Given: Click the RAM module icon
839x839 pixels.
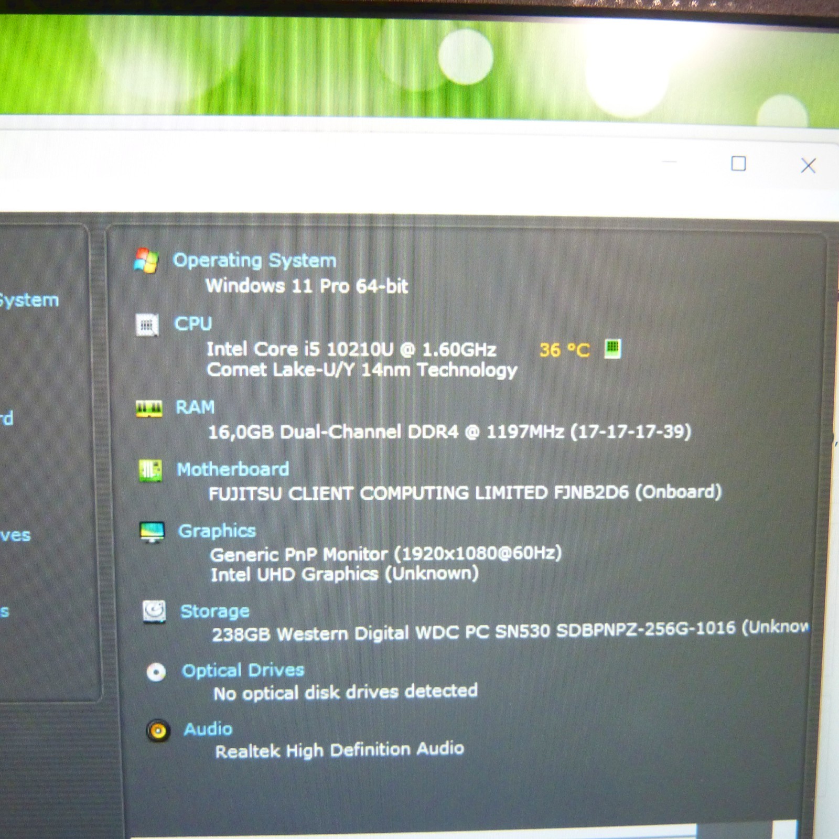Looking at the screenshot, I should click(149, 408).
